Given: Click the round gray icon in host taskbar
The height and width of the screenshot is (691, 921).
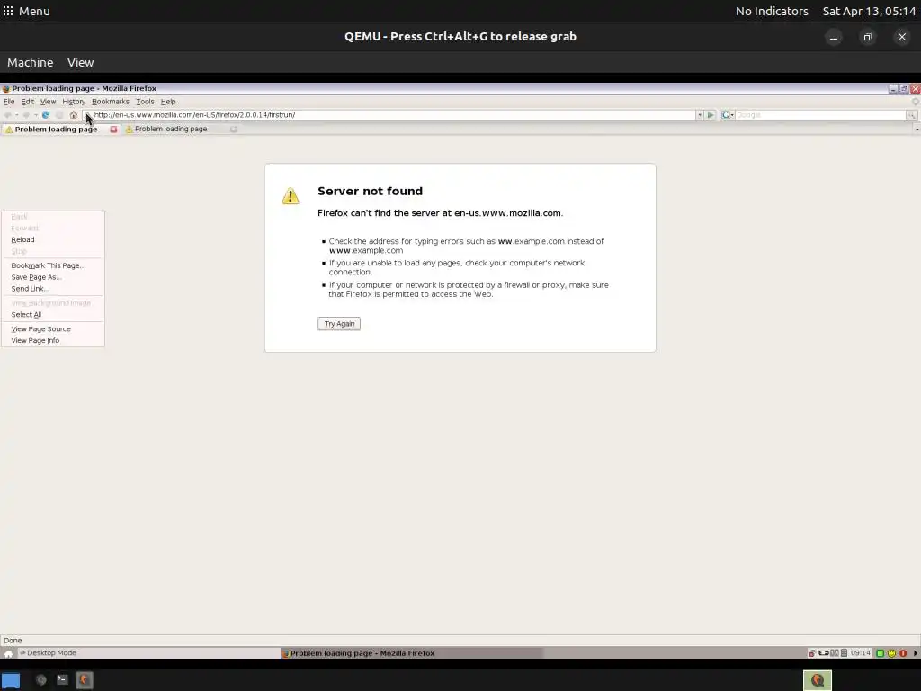Looking at the screenshot, I should pos(41,680).
